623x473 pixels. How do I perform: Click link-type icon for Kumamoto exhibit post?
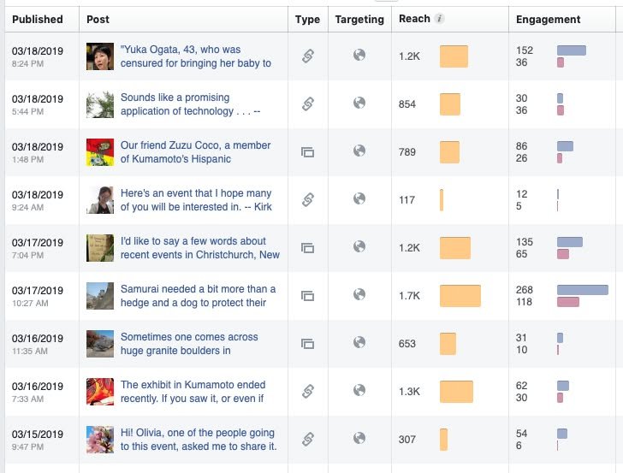(308, 392)
